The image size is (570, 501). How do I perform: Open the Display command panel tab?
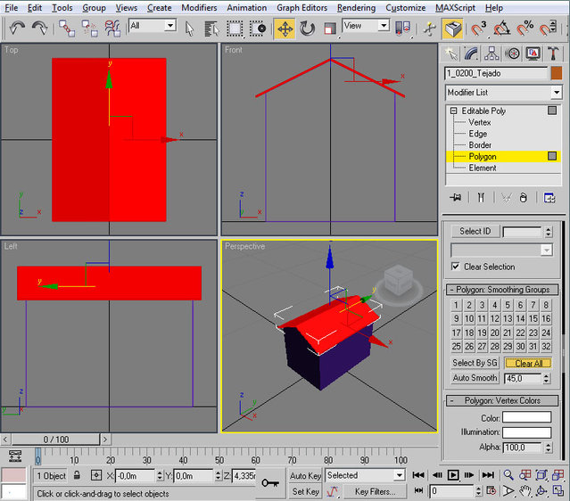coord(533,53)
